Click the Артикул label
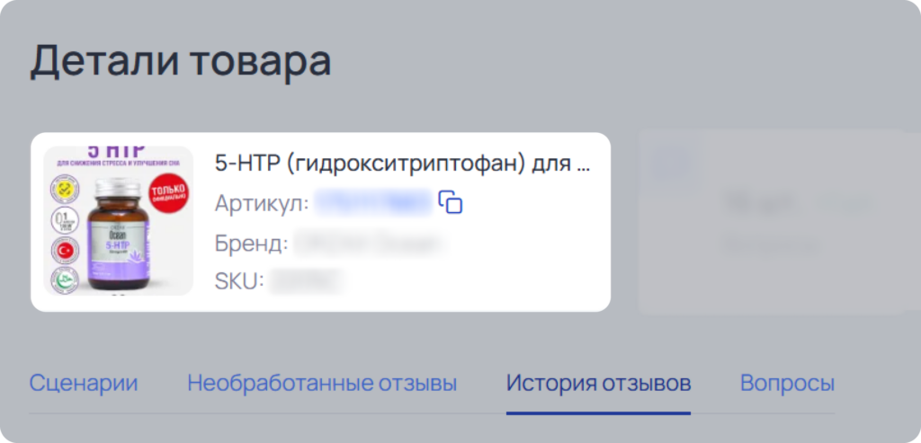The width and height of the screenshot is (921, 443). pyautogui.click(x=262, y=203)
